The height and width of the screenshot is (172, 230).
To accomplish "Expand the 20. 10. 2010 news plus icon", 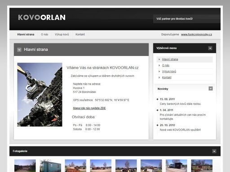I will pyautogui.click(x=157, y=125).
